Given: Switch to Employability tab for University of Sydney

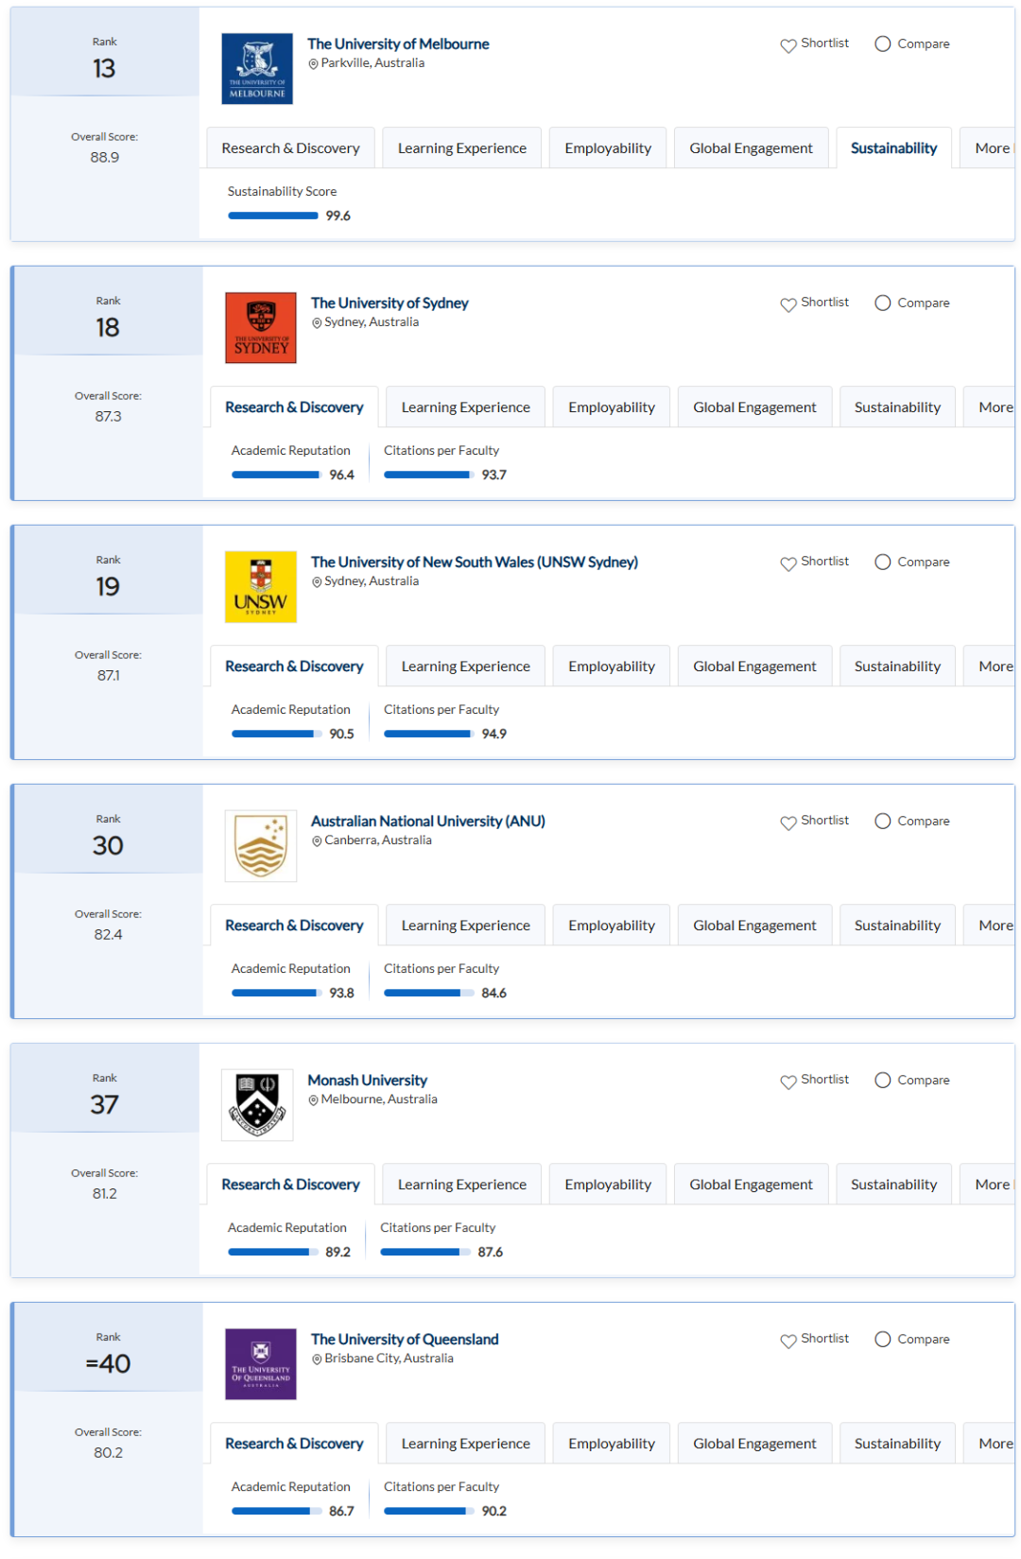Looking at the screenshot, I should click(612, 407).
